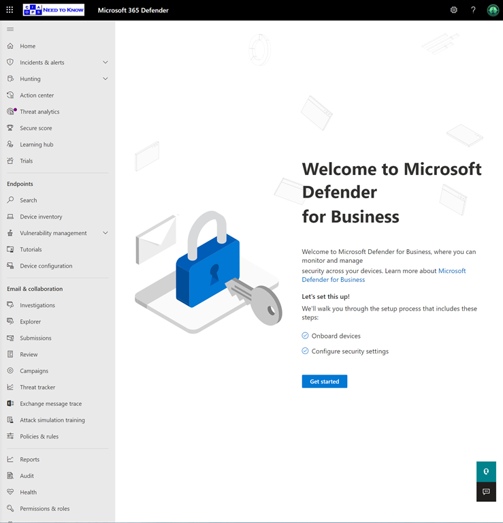Open the feedback chat icon button
The height and width of the screenshot is (523, 503).
[486, 492]
